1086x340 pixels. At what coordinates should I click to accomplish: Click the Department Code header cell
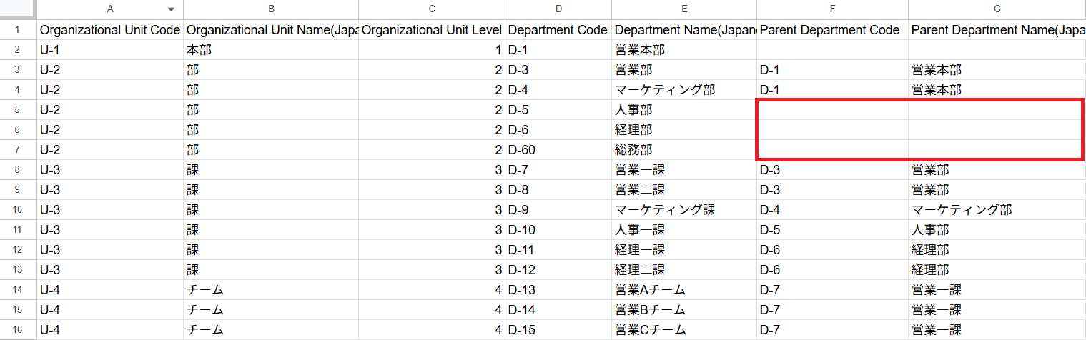(x=558, y=30)
